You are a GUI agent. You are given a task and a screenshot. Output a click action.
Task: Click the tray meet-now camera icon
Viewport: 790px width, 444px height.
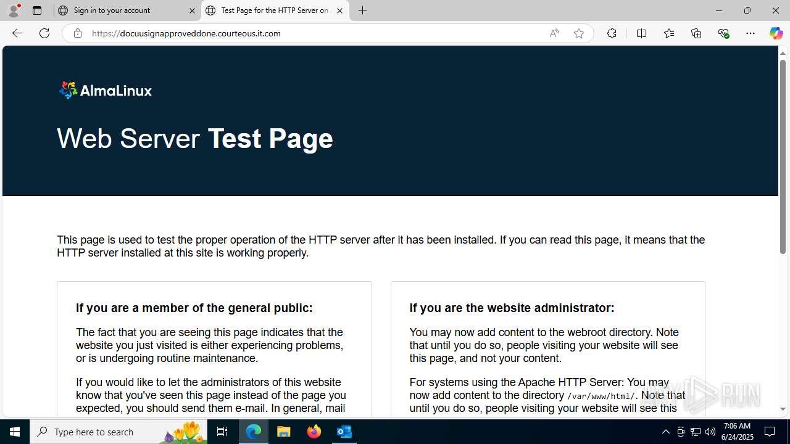[x=681, y=432]
